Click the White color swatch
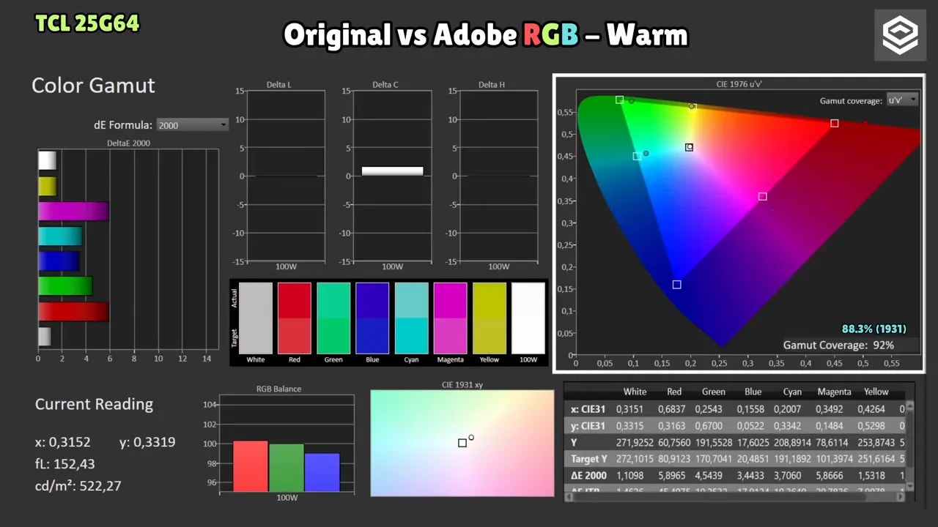 256,318
